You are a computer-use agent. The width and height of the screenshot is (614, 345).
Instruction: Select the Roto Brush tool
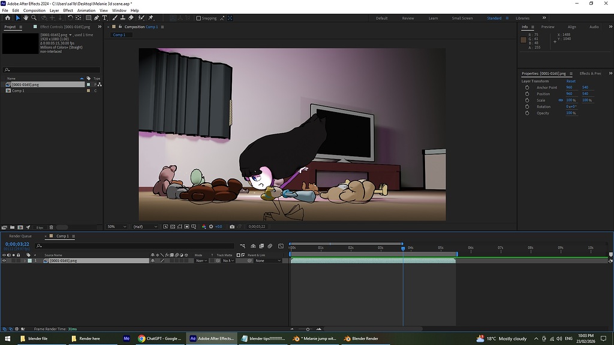click(141, 18)
